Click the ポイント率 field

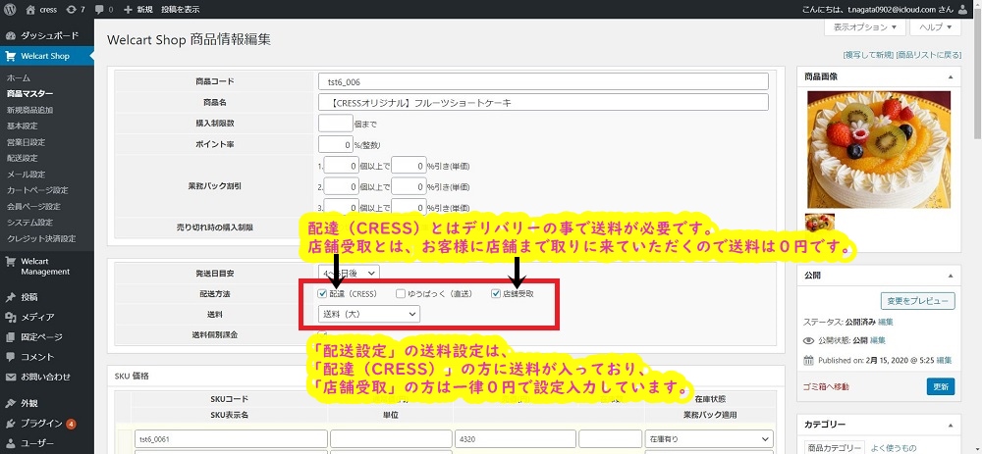[x=335, y=144]
